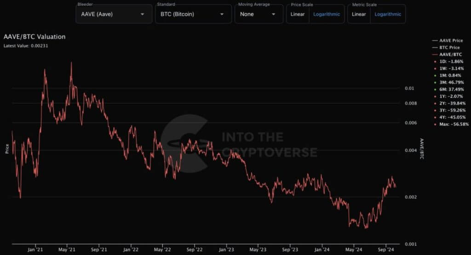471x255 pixels.
Task: Click the 1D: -1.86% legend item
Action: tap(449, 61)
